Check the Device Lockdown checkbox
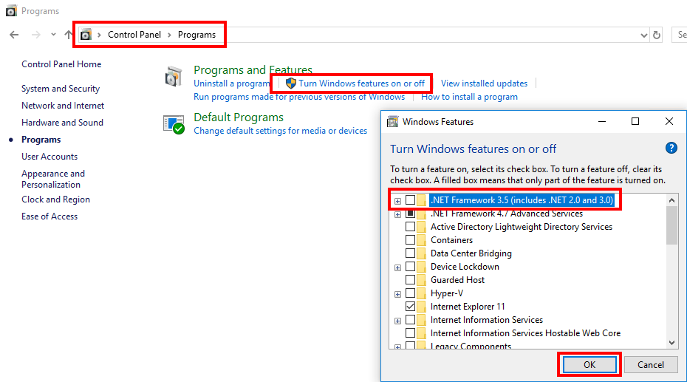The height and width of the screenshot is (382, 687). pos(410,266)
